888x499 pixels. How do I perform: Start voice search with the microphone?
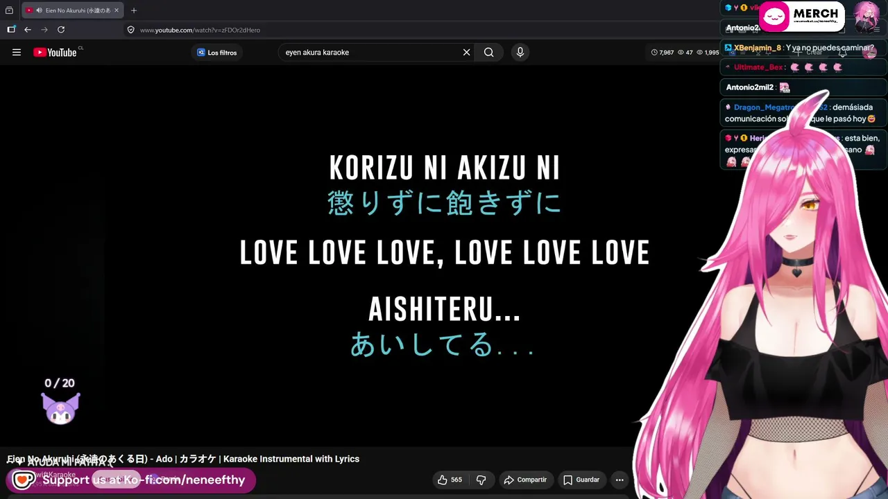[x=520, y=52]
